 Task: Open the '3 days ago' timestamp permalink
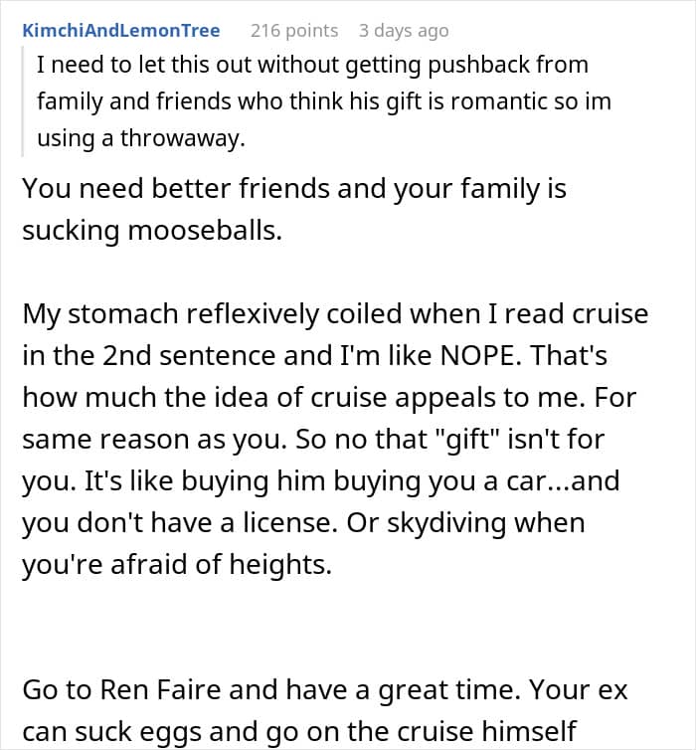[x=404, y=31]
